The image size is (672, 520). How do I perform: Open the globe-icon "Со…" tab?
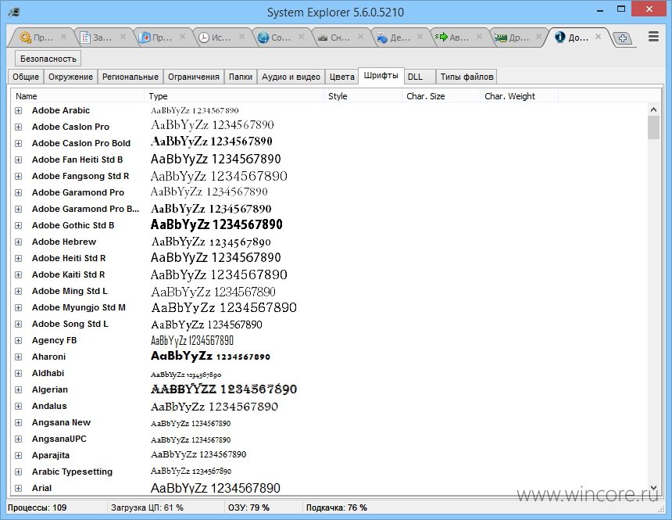[x=276, y=38]
